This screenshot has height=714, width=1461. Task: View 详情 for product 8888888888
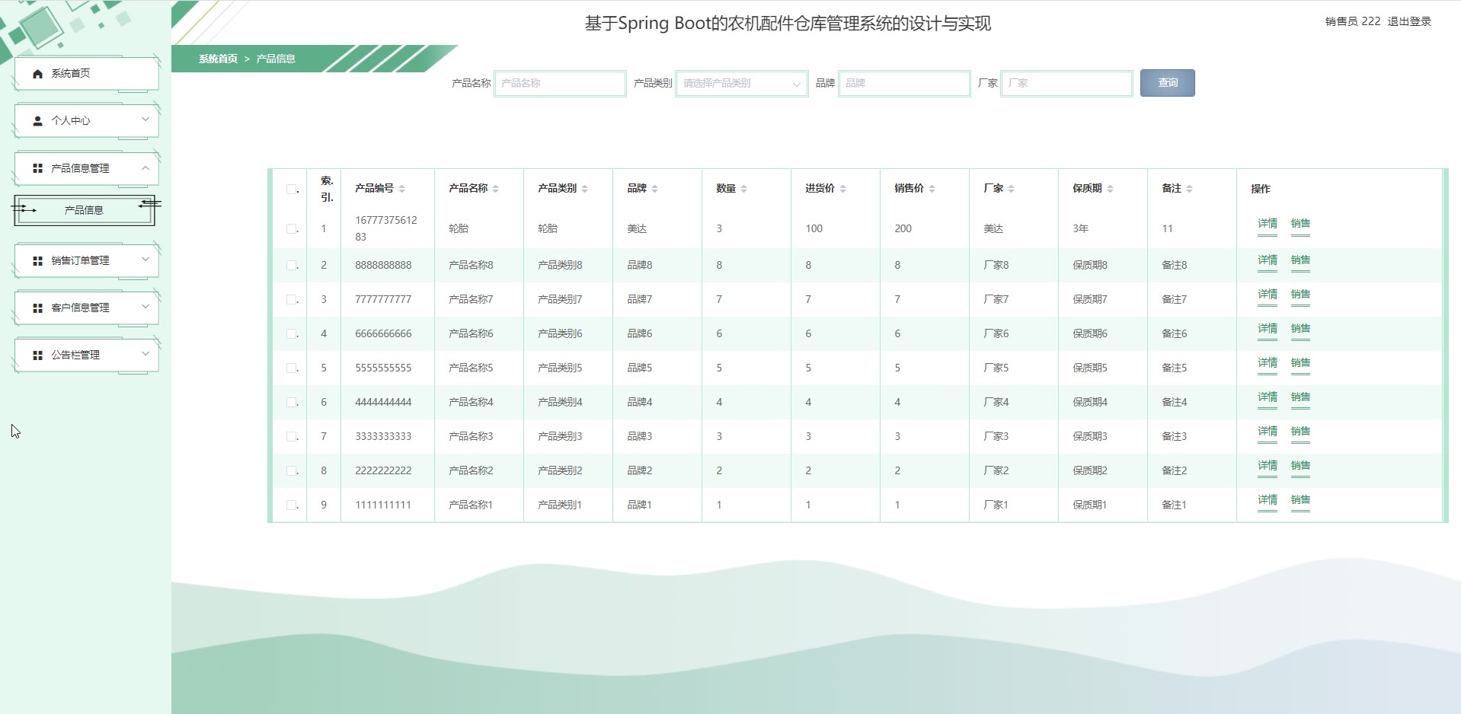(x=1267, y=260)
